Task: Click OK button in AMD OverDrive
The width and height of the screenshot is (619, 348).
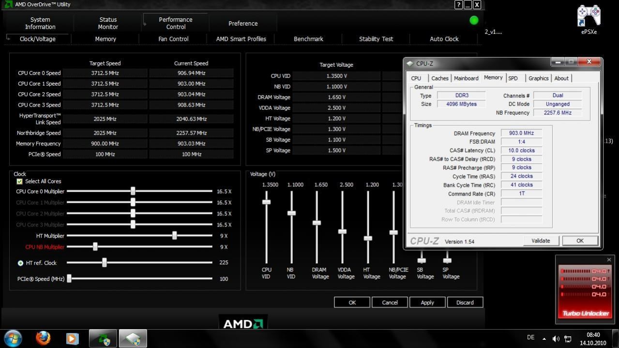Action: [352, 303]
